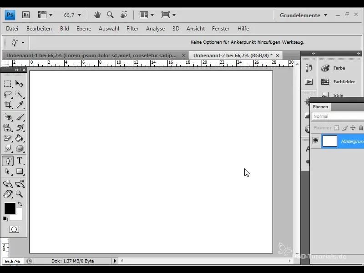
Task: Select the 3D Orbit camera tool
Action: [20, 184]
